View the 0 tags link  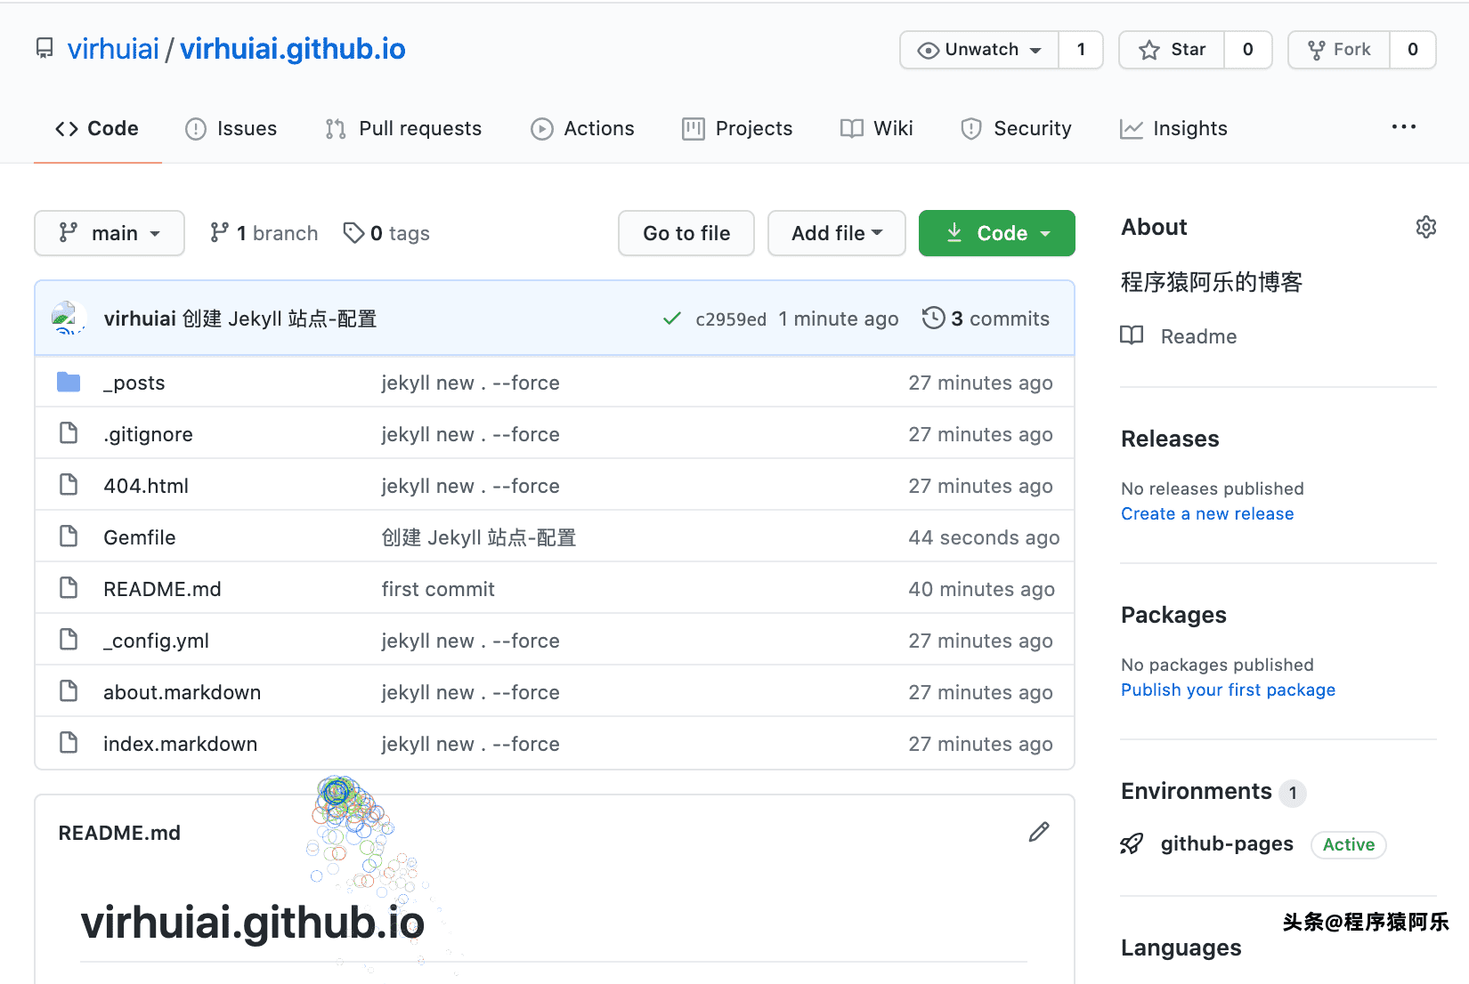pyautogui.click(x=386, y=233)
